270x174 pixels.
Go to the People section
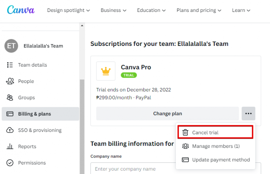point(26,81)
